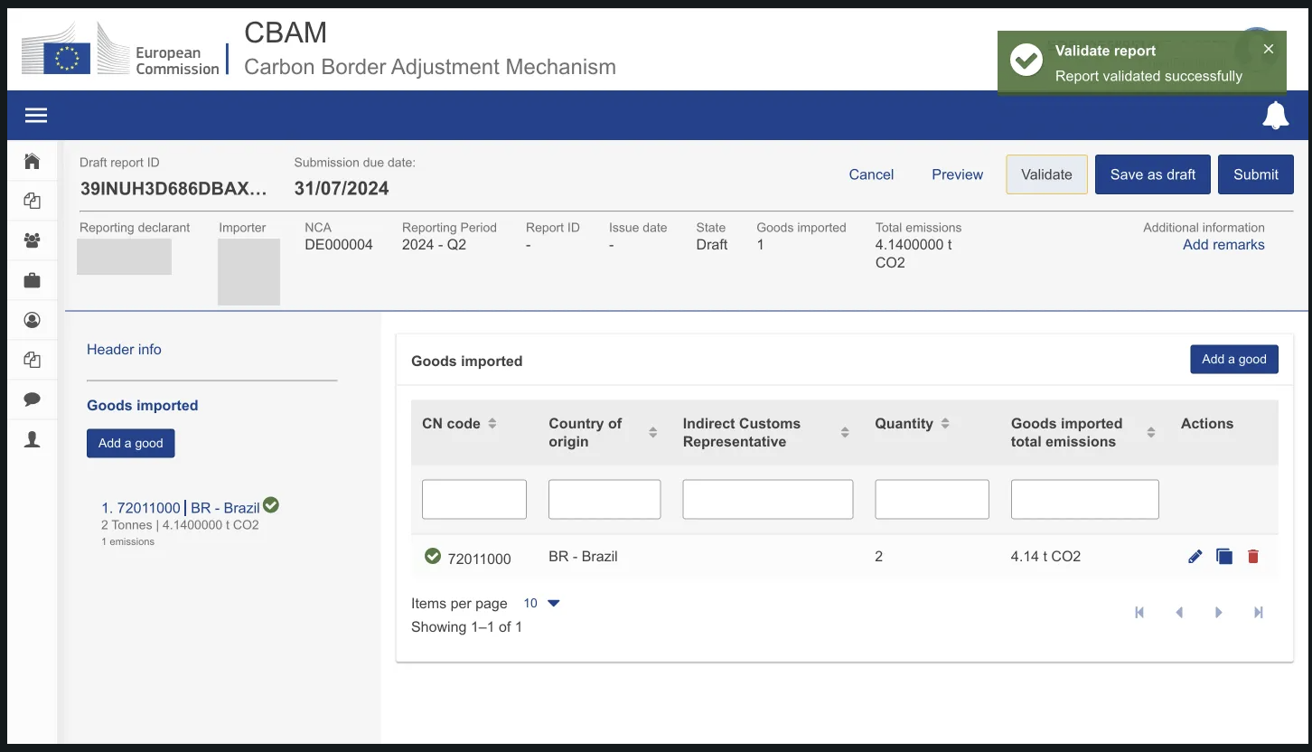
Task: Sort table by Quantity column
Action: pos(945,423)
